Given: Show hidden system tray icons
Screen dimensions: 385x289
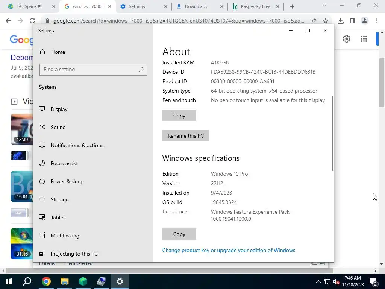Looking at the screenshot, I should click(318, 281).
